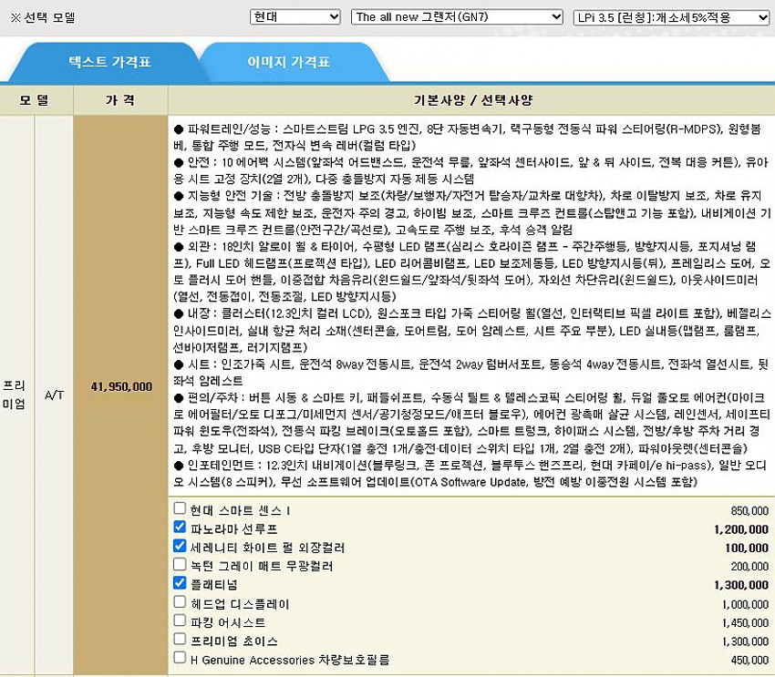The height and width of the screenshot is (677, 775).
Task: Expand the The all new 그랜저(GN7) model dropdown
Action: click(457, 17)
